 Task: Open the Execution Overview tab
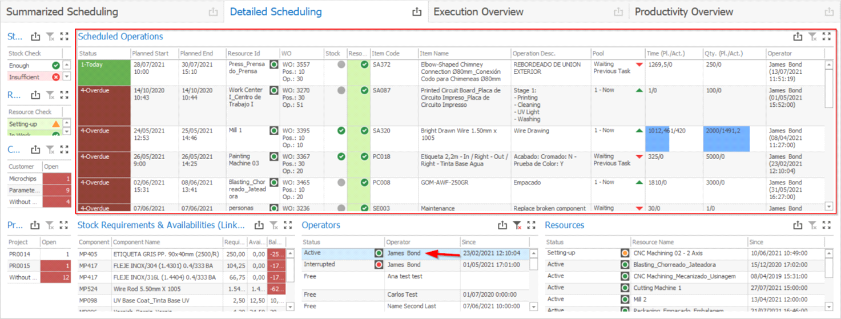click(478, 12)
